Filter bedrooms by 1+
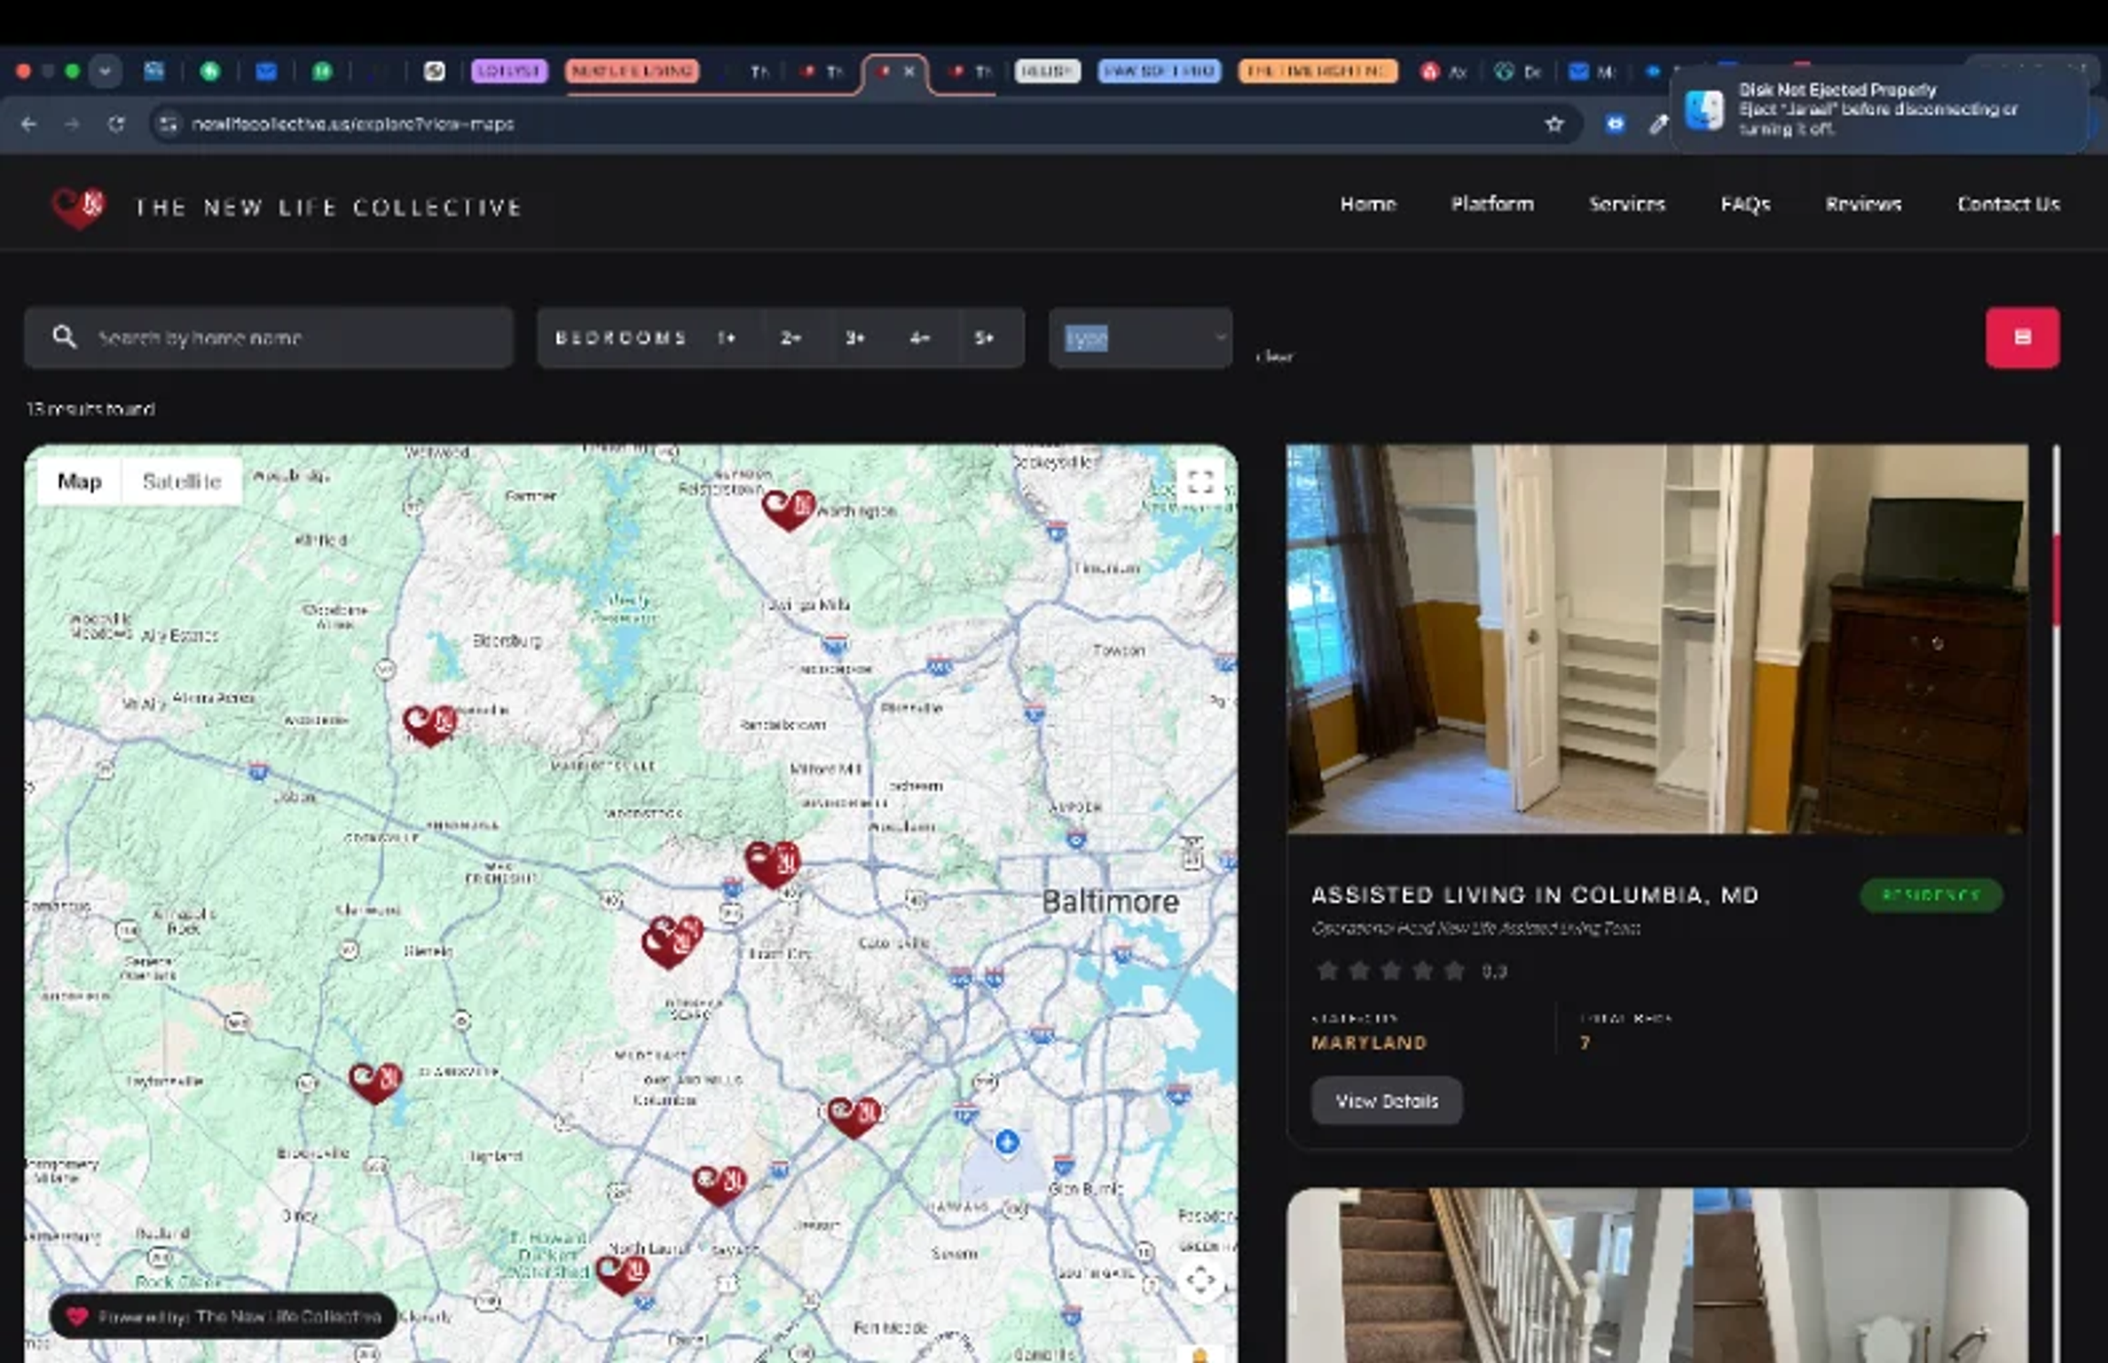 click(727, 338)
